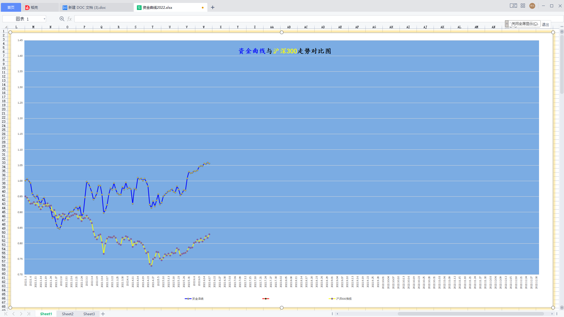Expand the name box dropdown arrow
Screen dimensions: 564x317
(x=44, y=19)
